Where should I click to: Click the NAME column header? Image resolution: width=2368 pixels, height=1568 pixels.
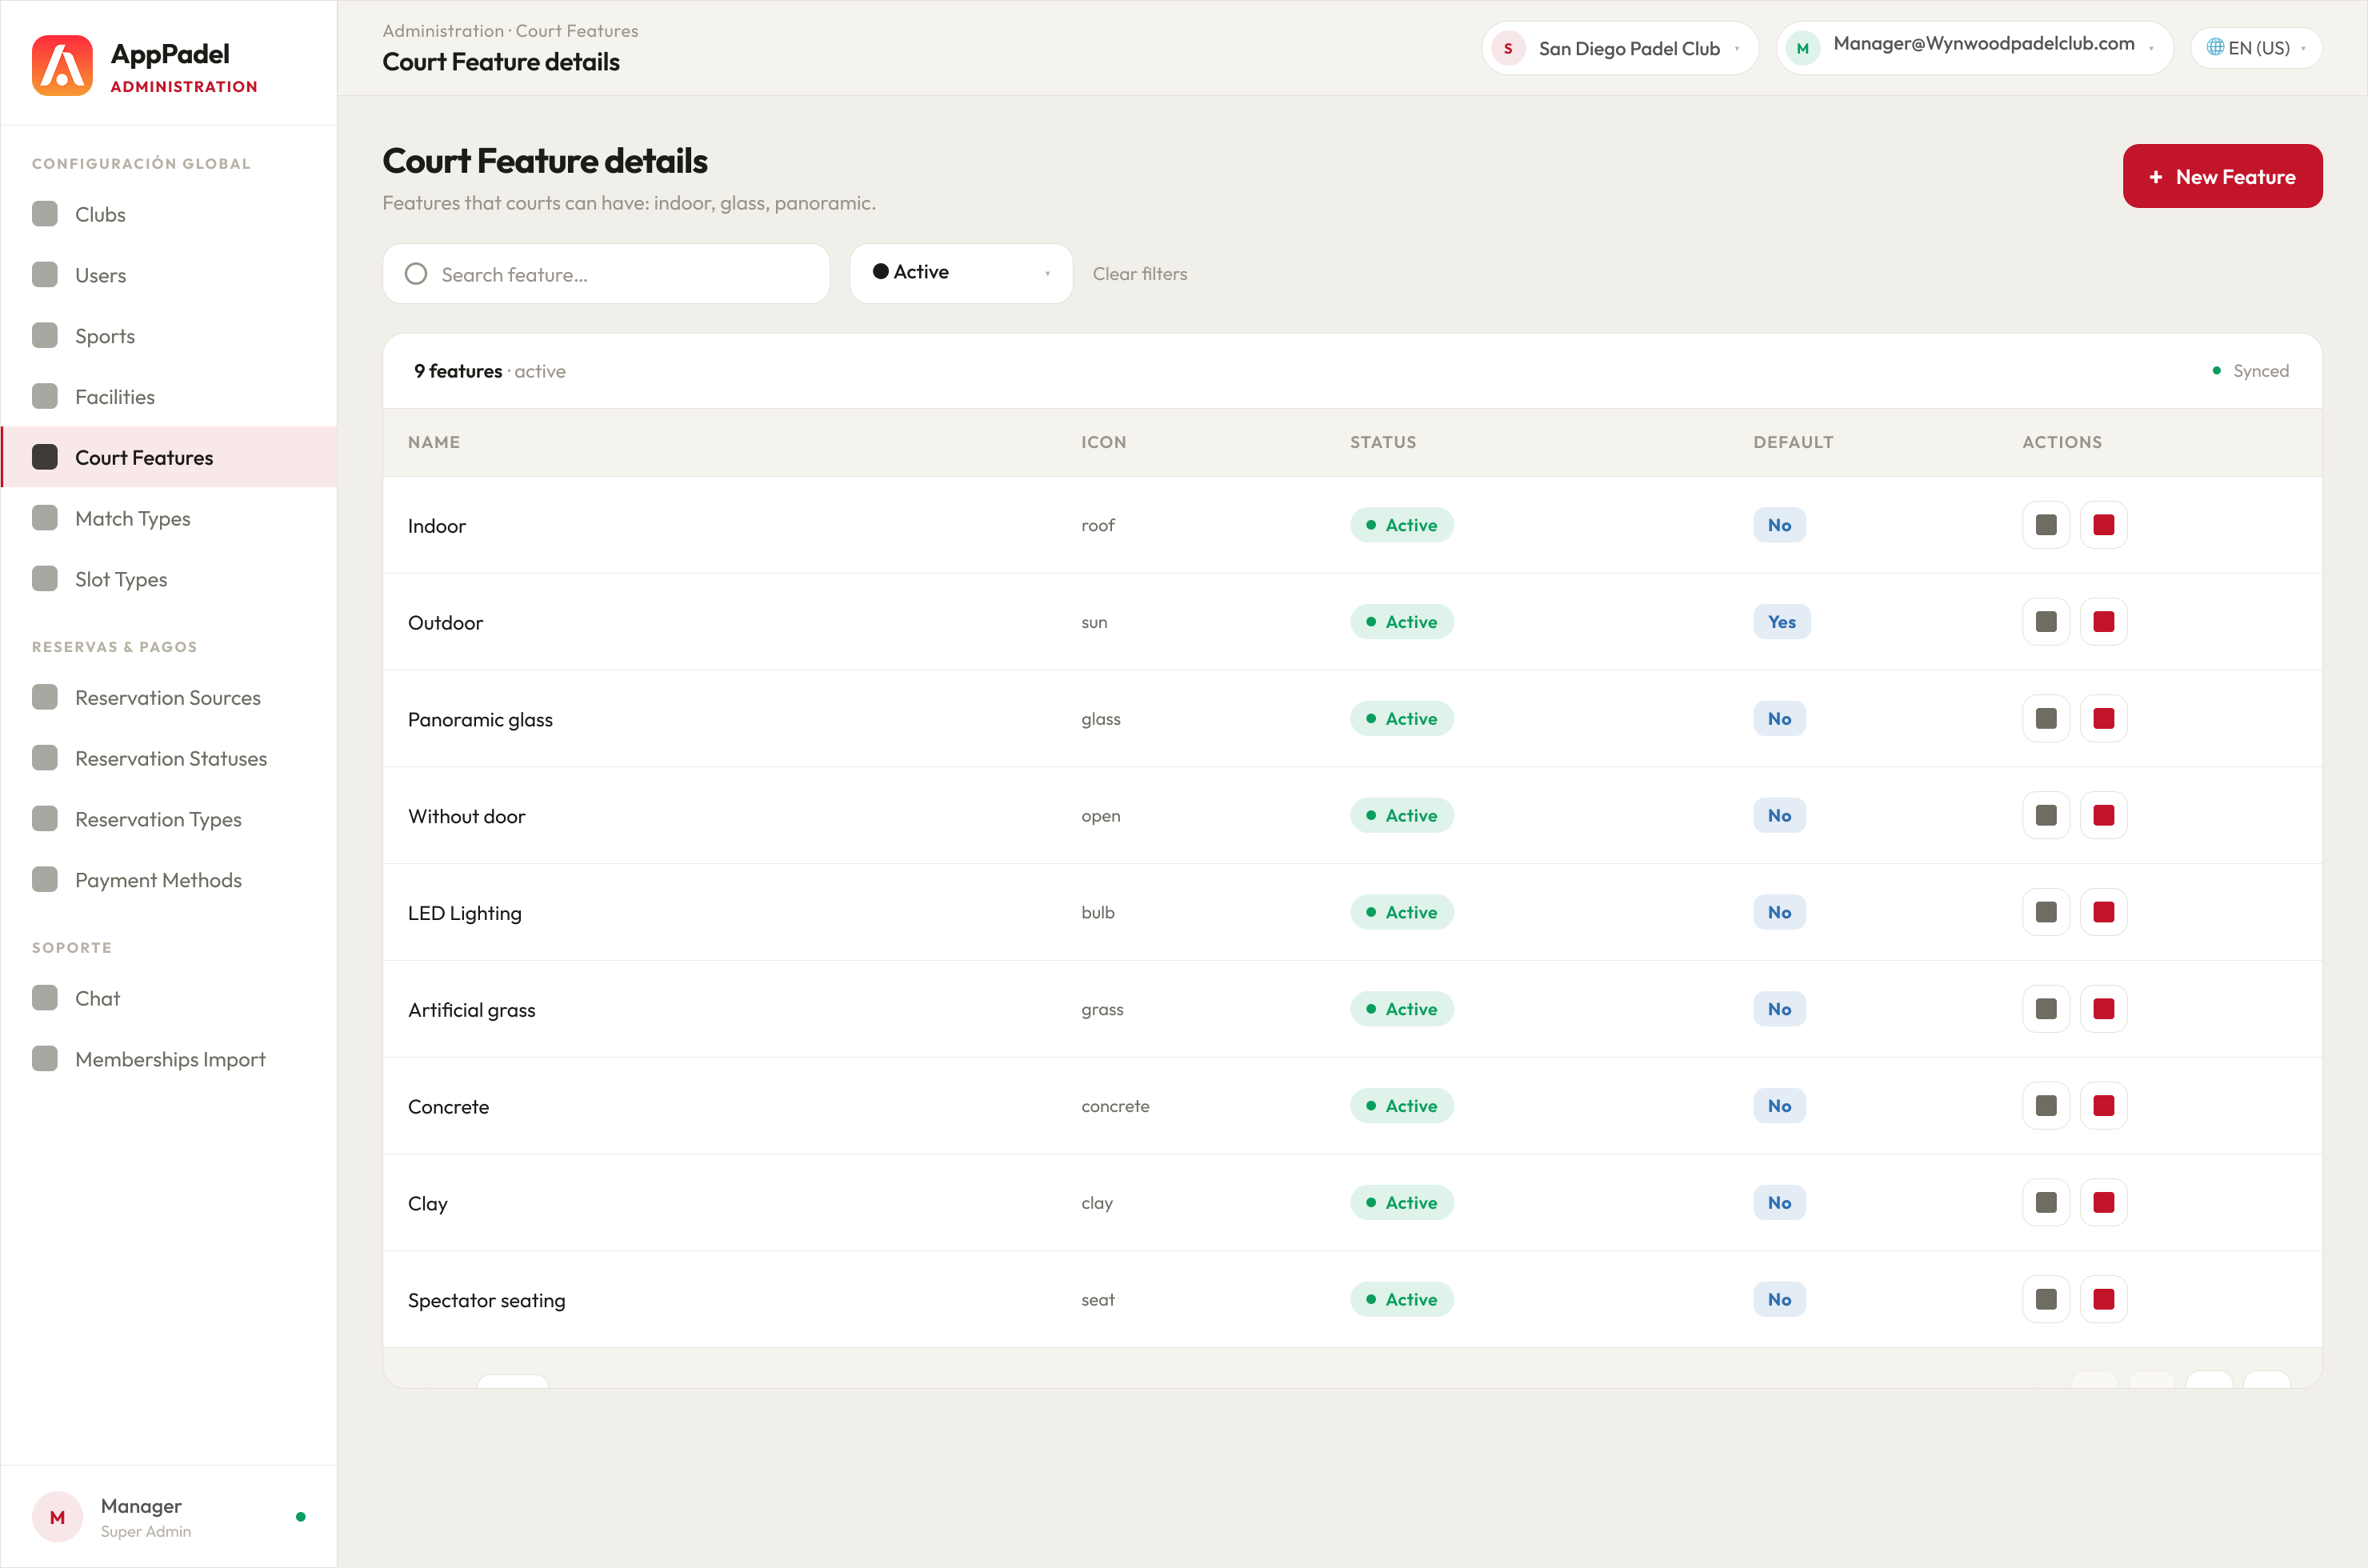click(x=434, y=442)
